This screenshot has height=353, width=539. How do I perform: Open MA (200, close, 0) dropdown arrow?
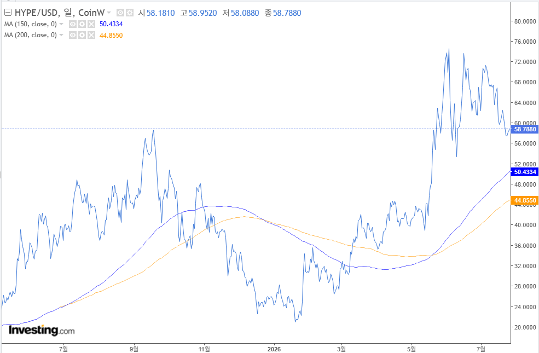coord(61,35)
